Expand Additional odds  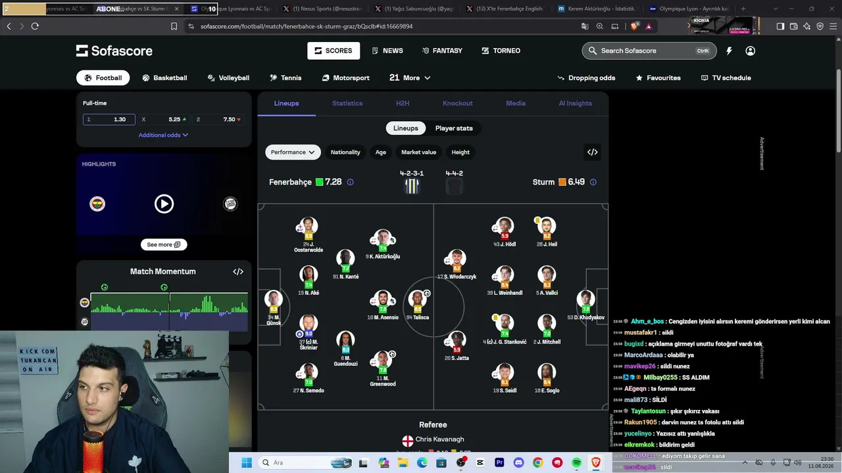click(163, 135)
